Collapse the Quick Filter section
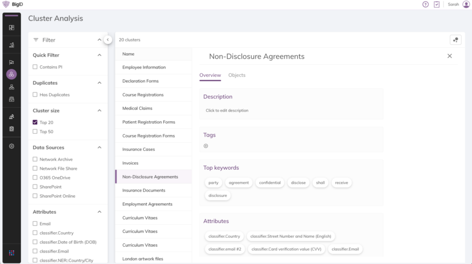This screenshot has height=264, width=472. [x=99, y=55]
